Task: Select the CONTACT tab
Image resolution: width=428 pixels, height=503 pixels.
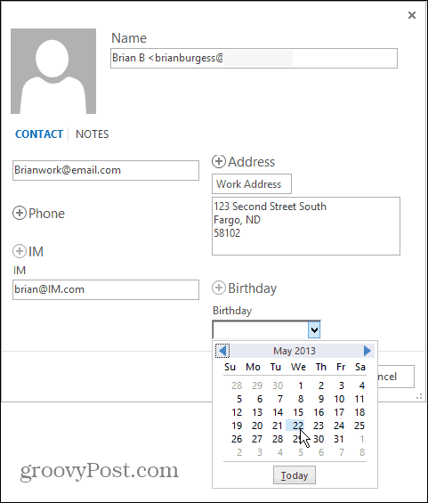Action: tap(39, 134)
